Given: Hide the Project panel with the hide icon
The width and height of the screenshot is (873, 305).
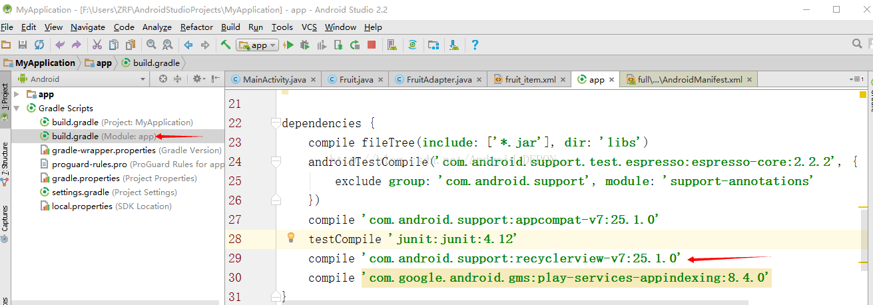Looking at the screenshot, I should tap(216, 79).
